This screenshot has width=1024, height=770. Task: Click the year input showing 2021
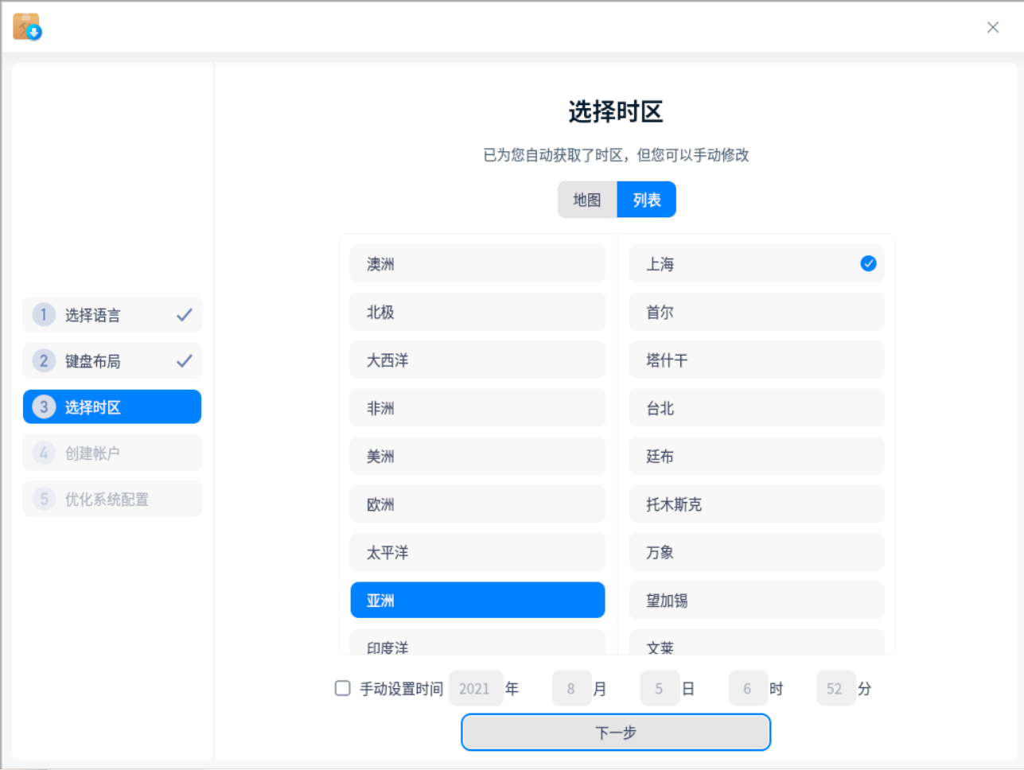tap(476, 688)
